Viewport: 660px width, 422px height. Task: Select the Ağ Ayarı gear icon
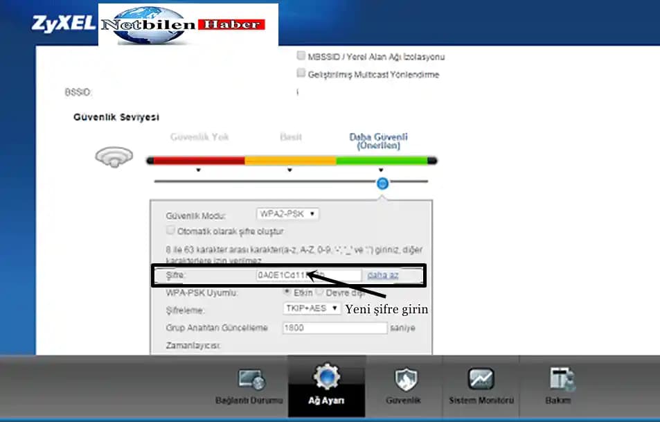coord(326,379)
